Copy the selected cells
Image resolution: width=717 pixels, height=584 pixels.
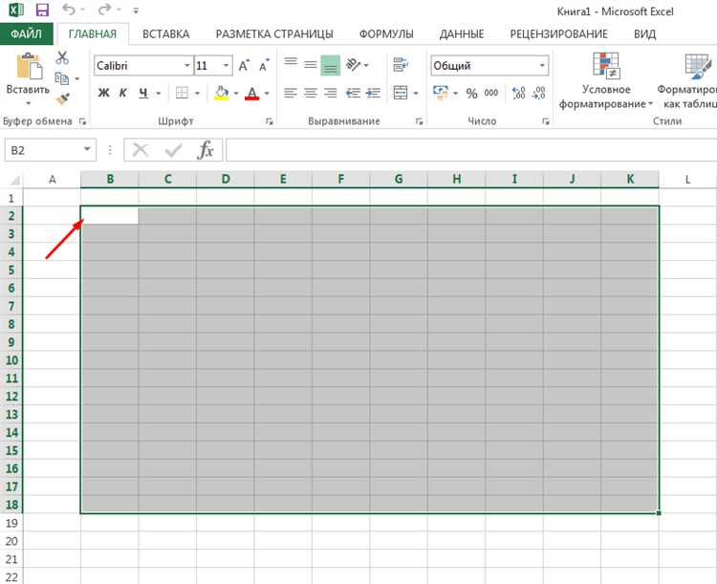62,78
